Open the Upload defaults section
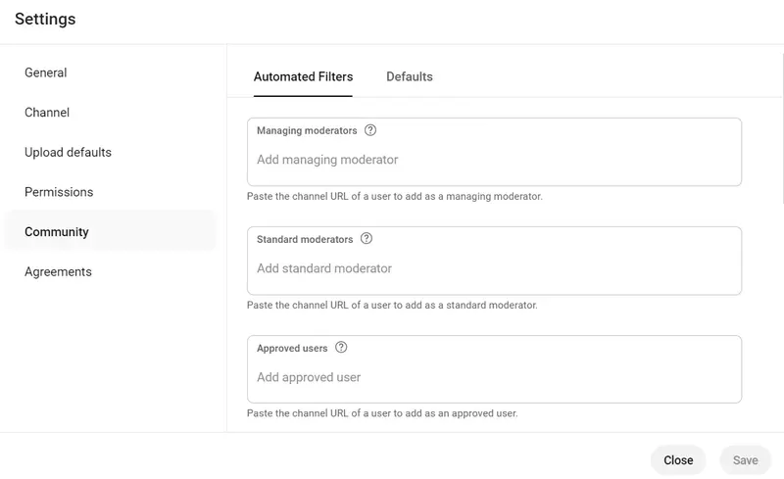Image resolution: width=784 pixels, height=479 pixels. [68, 153]
